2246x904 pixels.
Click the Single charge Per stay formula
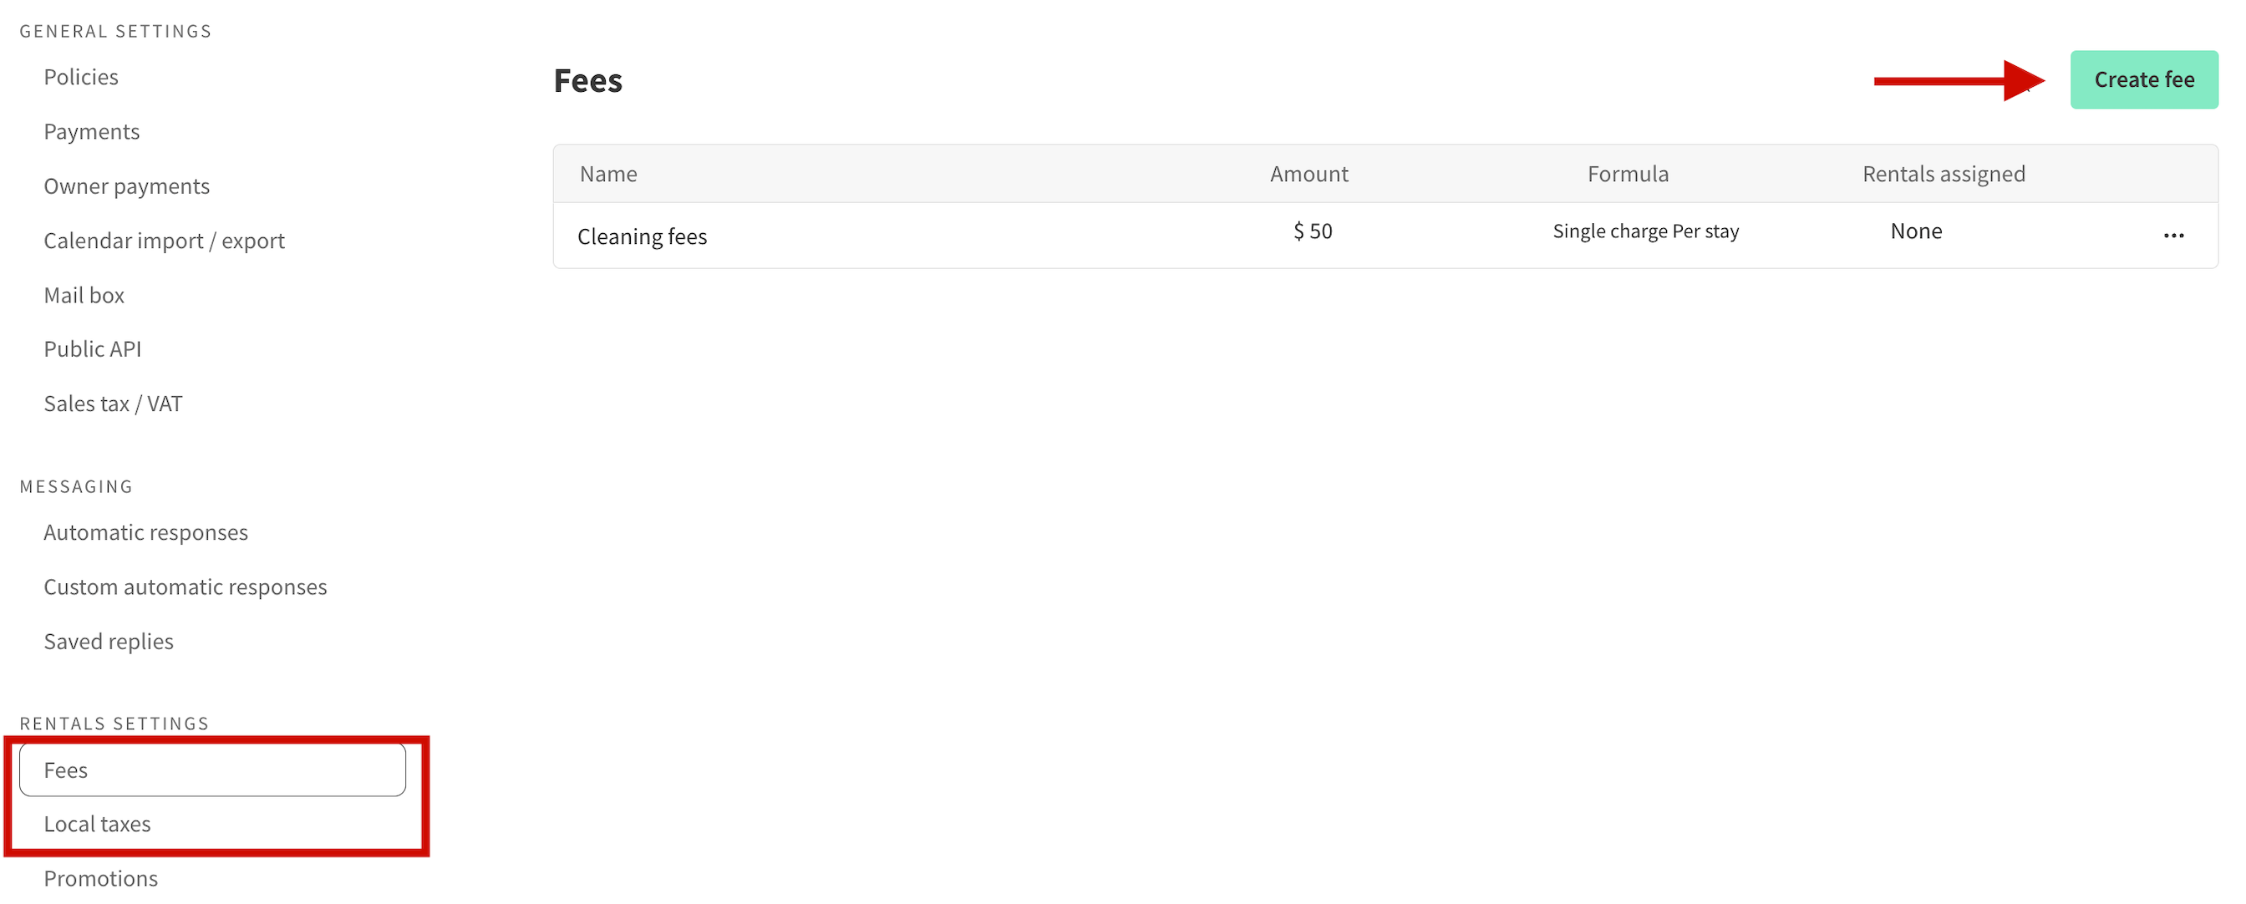(1645, 231)
